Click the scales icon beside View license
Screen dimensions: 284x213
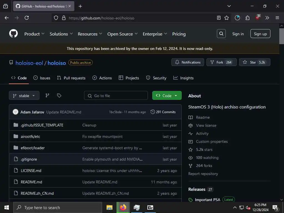coord(191,125)
